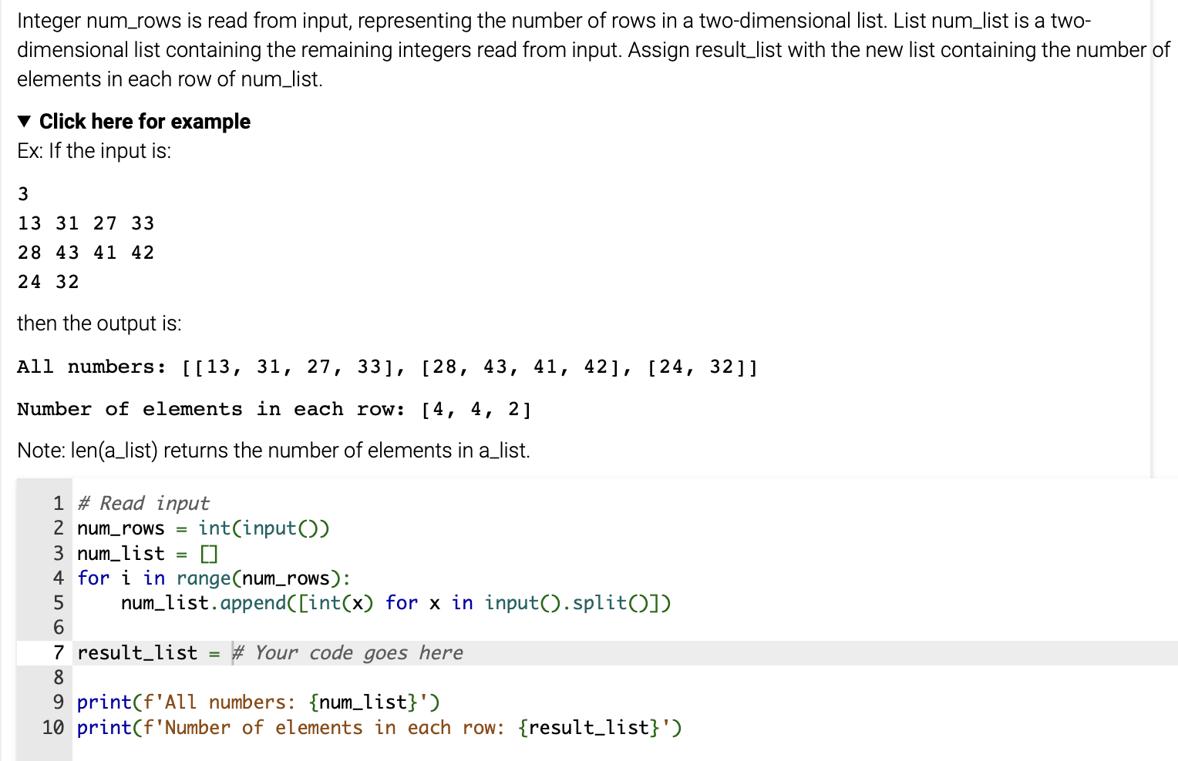Select the num_rows variable on line 2
This screenshot has width=1178, height=761.
120,528
